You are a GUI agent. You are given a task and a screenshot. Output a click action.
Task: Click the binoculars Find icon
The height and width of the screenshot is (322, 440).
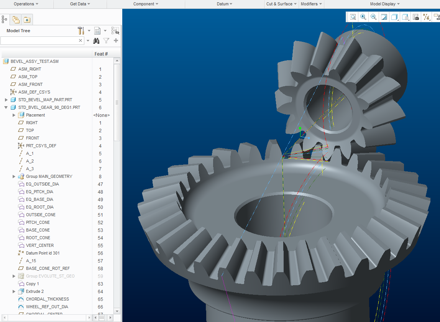(96, 41)
